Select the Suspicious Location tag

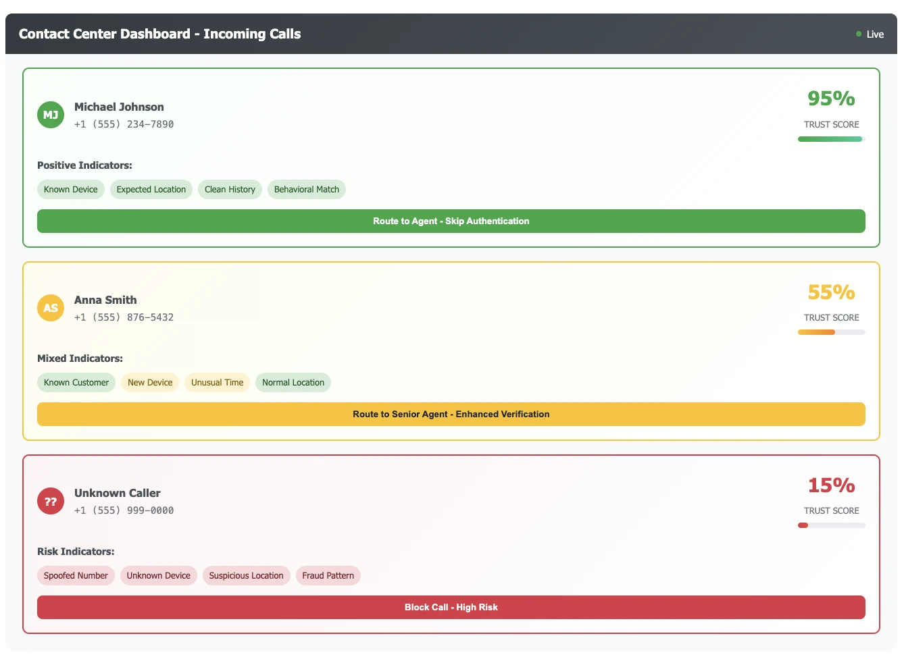247,576
